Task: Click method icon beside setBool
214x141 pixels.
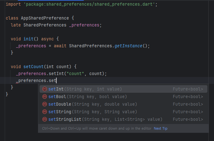Action: pos(45,97)
